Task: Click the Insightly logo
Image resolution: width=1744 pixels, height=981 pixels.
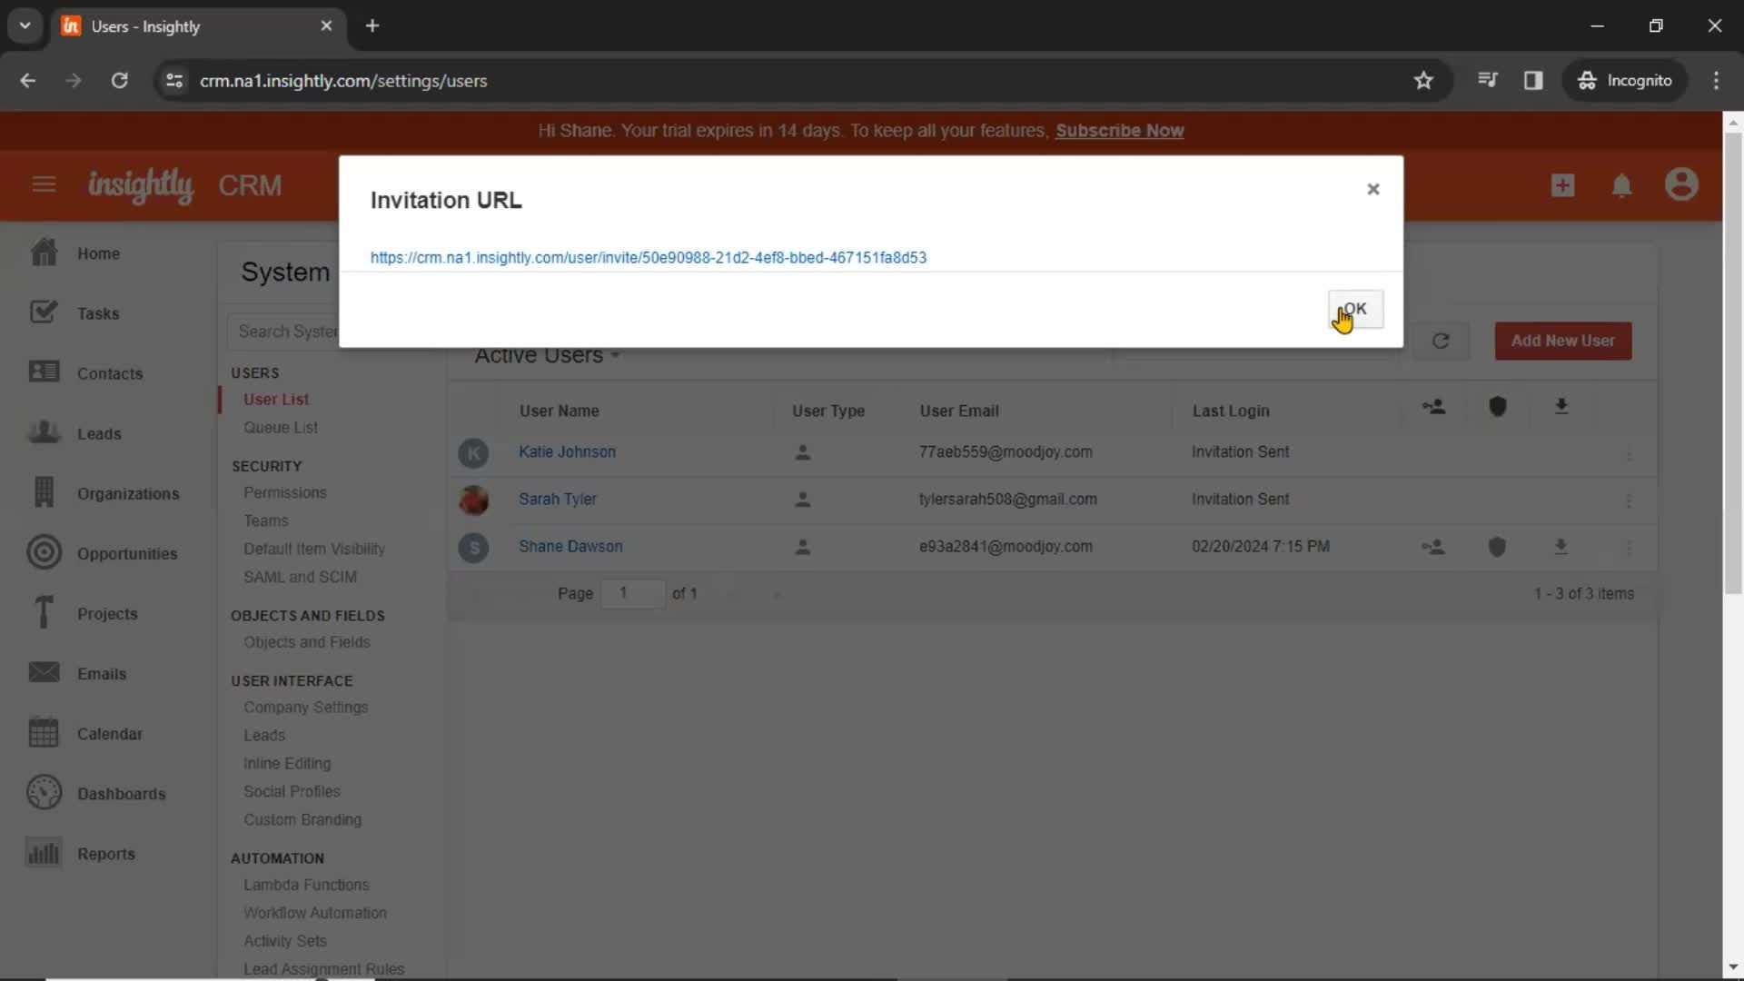Action: coord(140,185)
